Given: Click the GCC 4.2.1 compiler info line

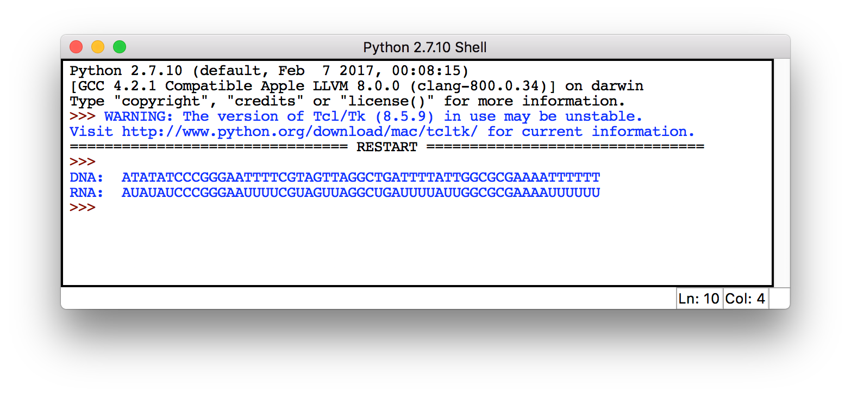Looking at the screenshot, I should [356, 86].
